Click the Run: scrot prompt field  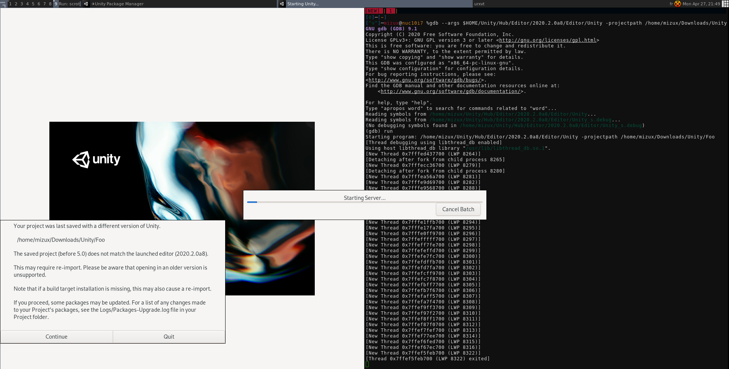click(69, 4)
